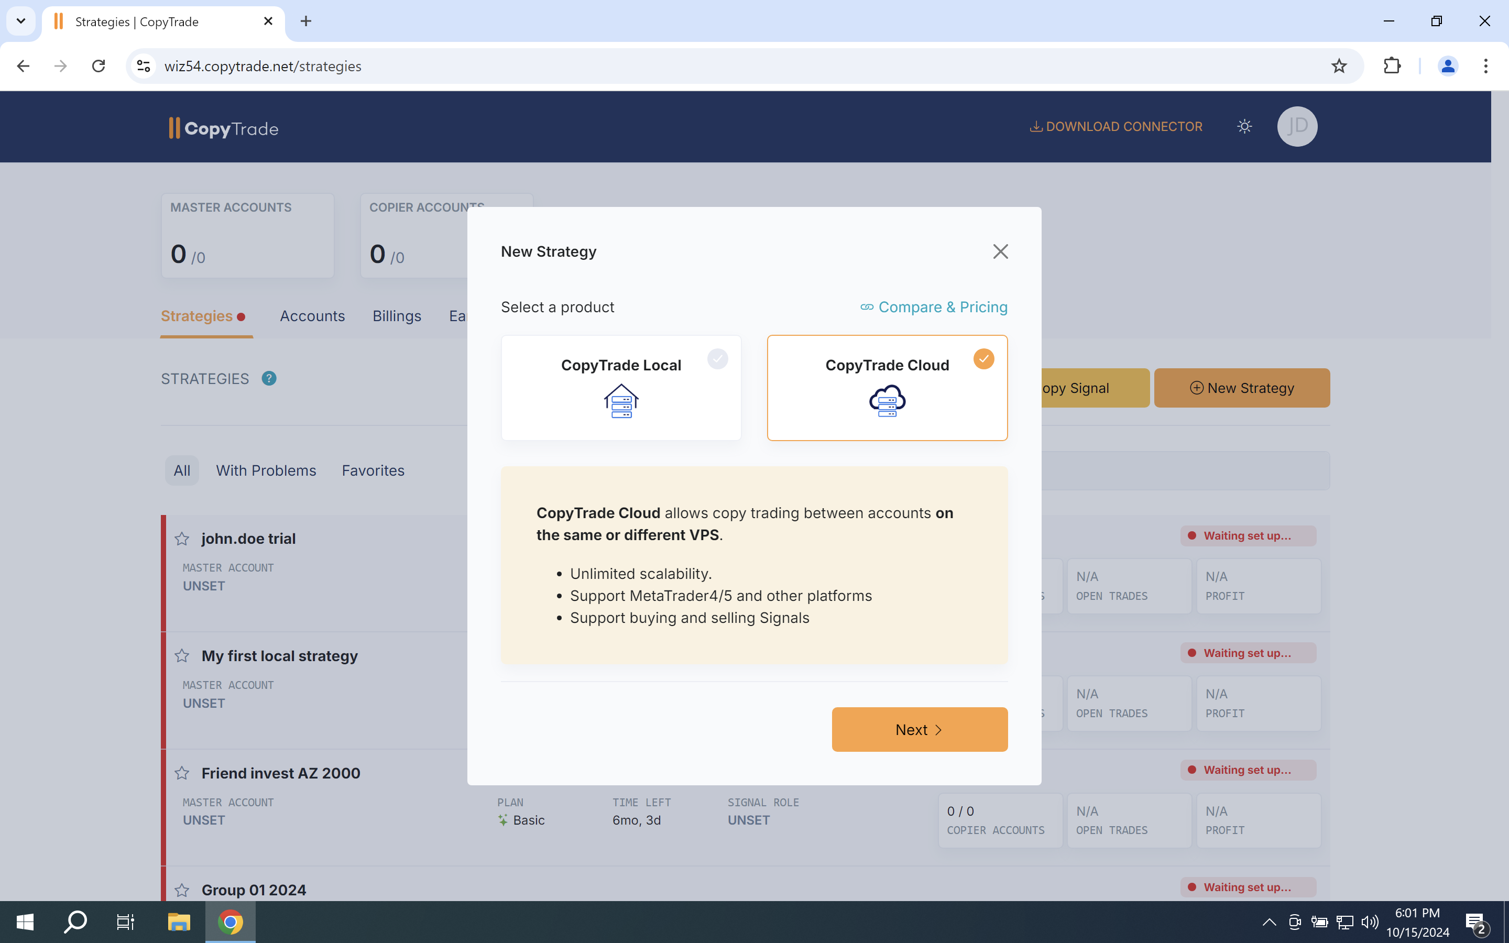
Task: Open the notification center icon
Action: point(1475,923)
